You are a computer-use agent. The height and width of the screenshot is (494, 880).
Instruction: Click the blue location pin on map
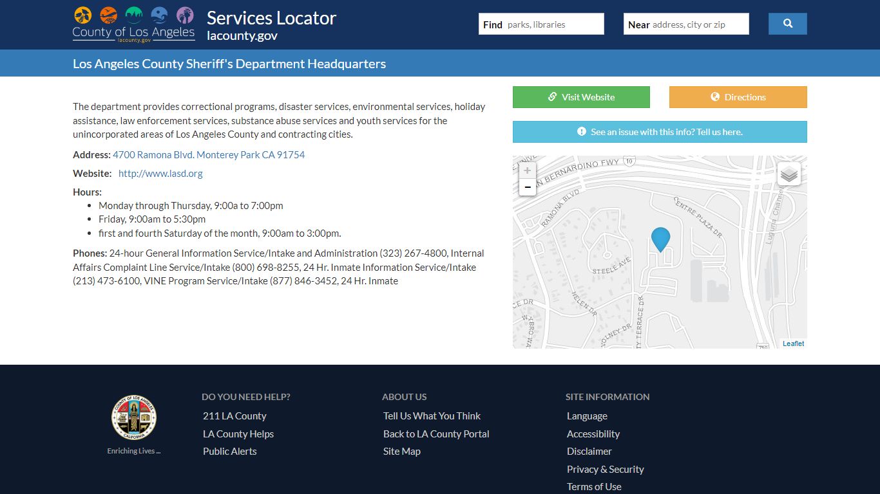tap(660, 239)
